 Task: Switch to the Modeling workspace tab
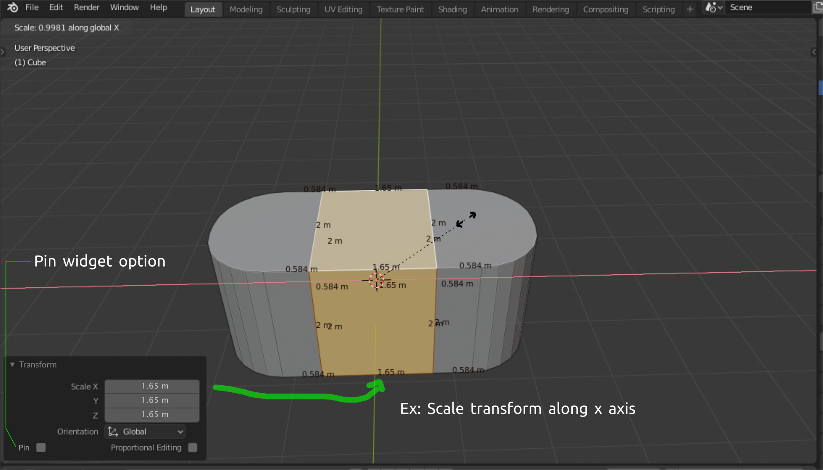(x=246, y=9)
